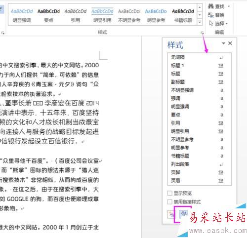This screenshot has width=247, height=238.
Task: Select 页眉 in the Styles pane list
Action: 199,181
